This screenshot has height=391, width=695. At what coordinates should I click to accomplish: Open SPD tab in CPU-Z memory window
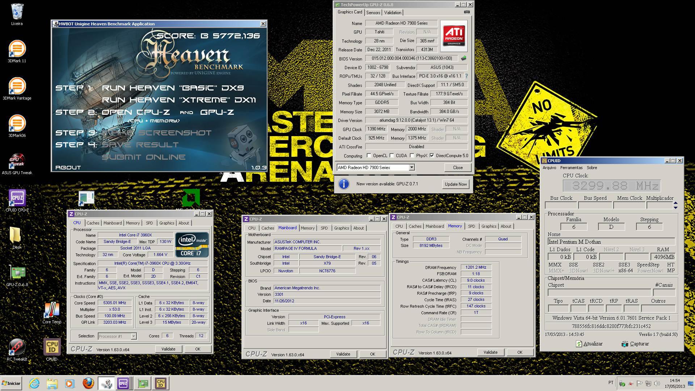tap(471, 226)
